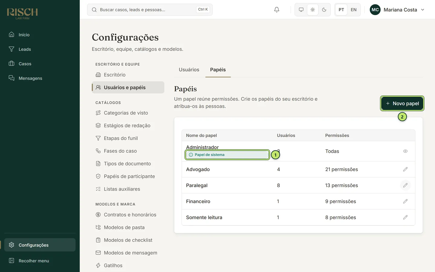
Task: Select the Papéis tab
Action: [x=218, y=70]
